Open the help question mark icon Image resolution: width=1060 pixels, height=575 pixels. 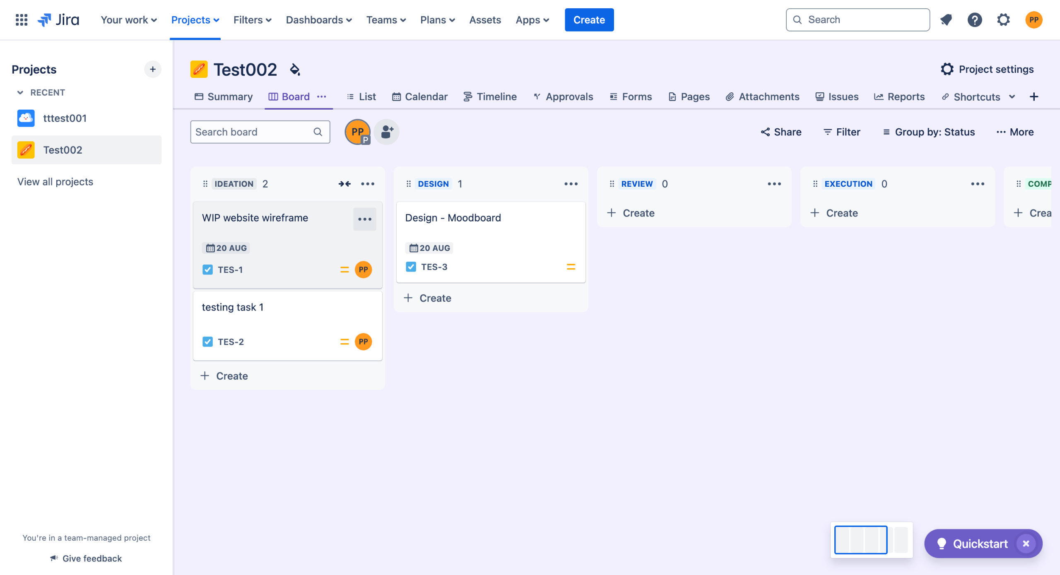tap(975, 19)
